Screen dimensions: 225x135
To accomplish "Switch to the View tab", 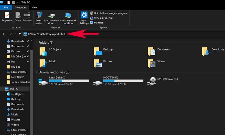I will (x=35, y=8).
